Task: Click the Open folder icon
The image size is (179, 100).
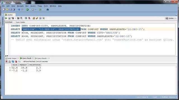Action: pyautogui.click(x=7, y=10)
